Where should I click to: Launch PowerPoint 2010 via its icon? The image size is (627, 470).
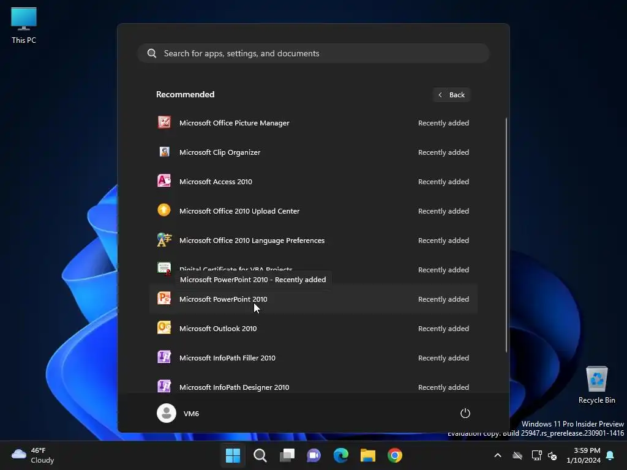tap(164, 299)
